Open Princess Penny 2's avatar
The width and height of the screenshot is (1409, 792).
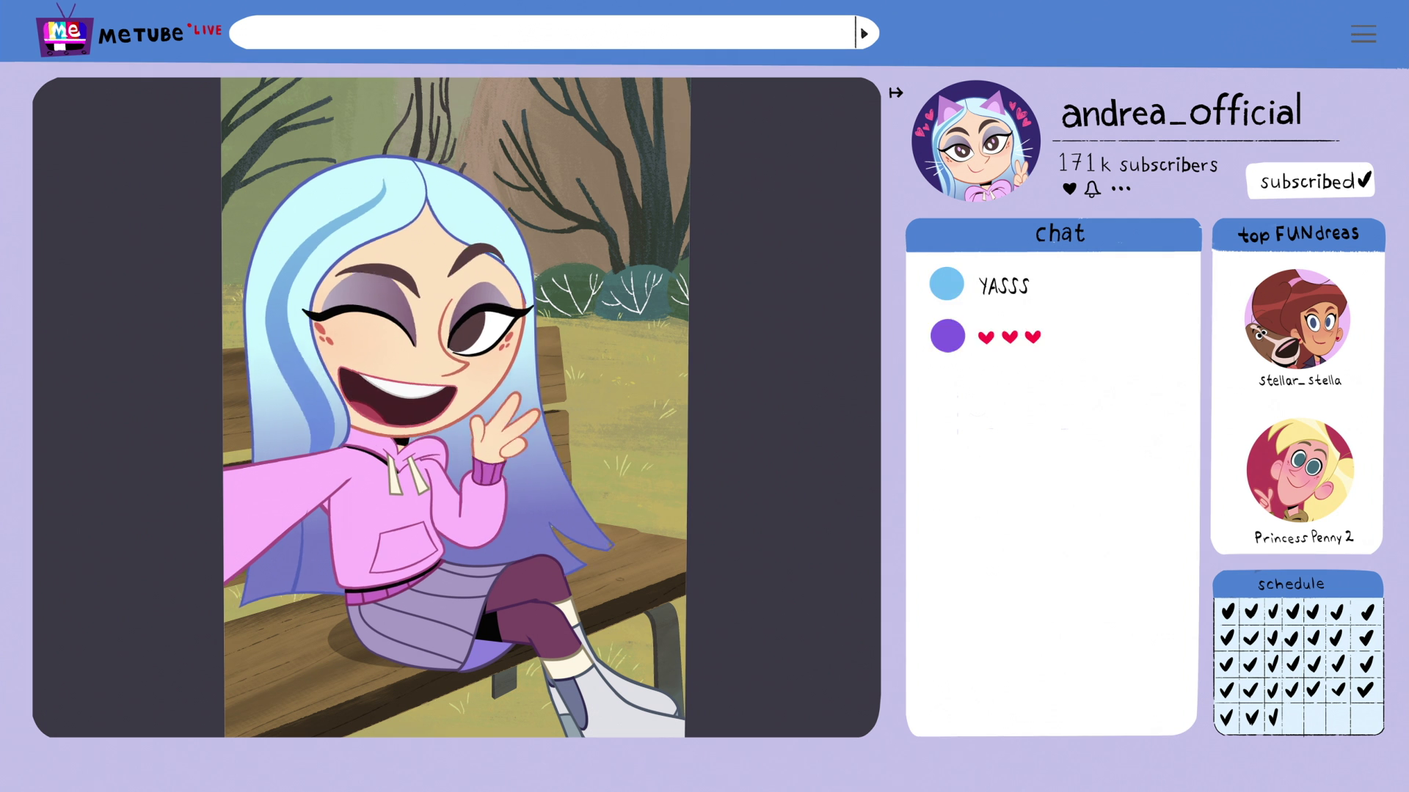pos(1300,470)
